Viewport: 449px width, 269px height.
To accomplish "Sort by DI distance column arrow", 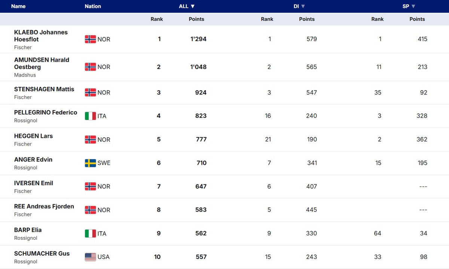I will [303, 6].
